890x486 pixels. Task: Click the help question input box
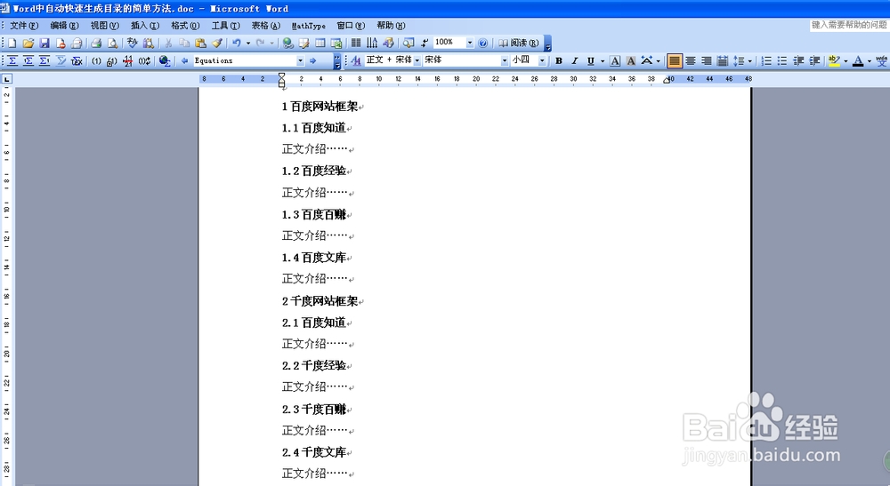pyautogui.click(x=849, y=25)
